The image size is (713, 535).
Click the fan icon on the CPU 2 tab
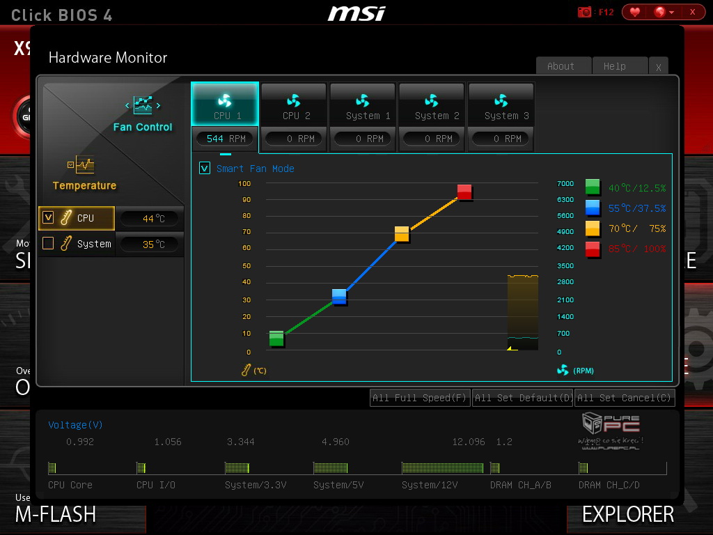tap(294, 100)
